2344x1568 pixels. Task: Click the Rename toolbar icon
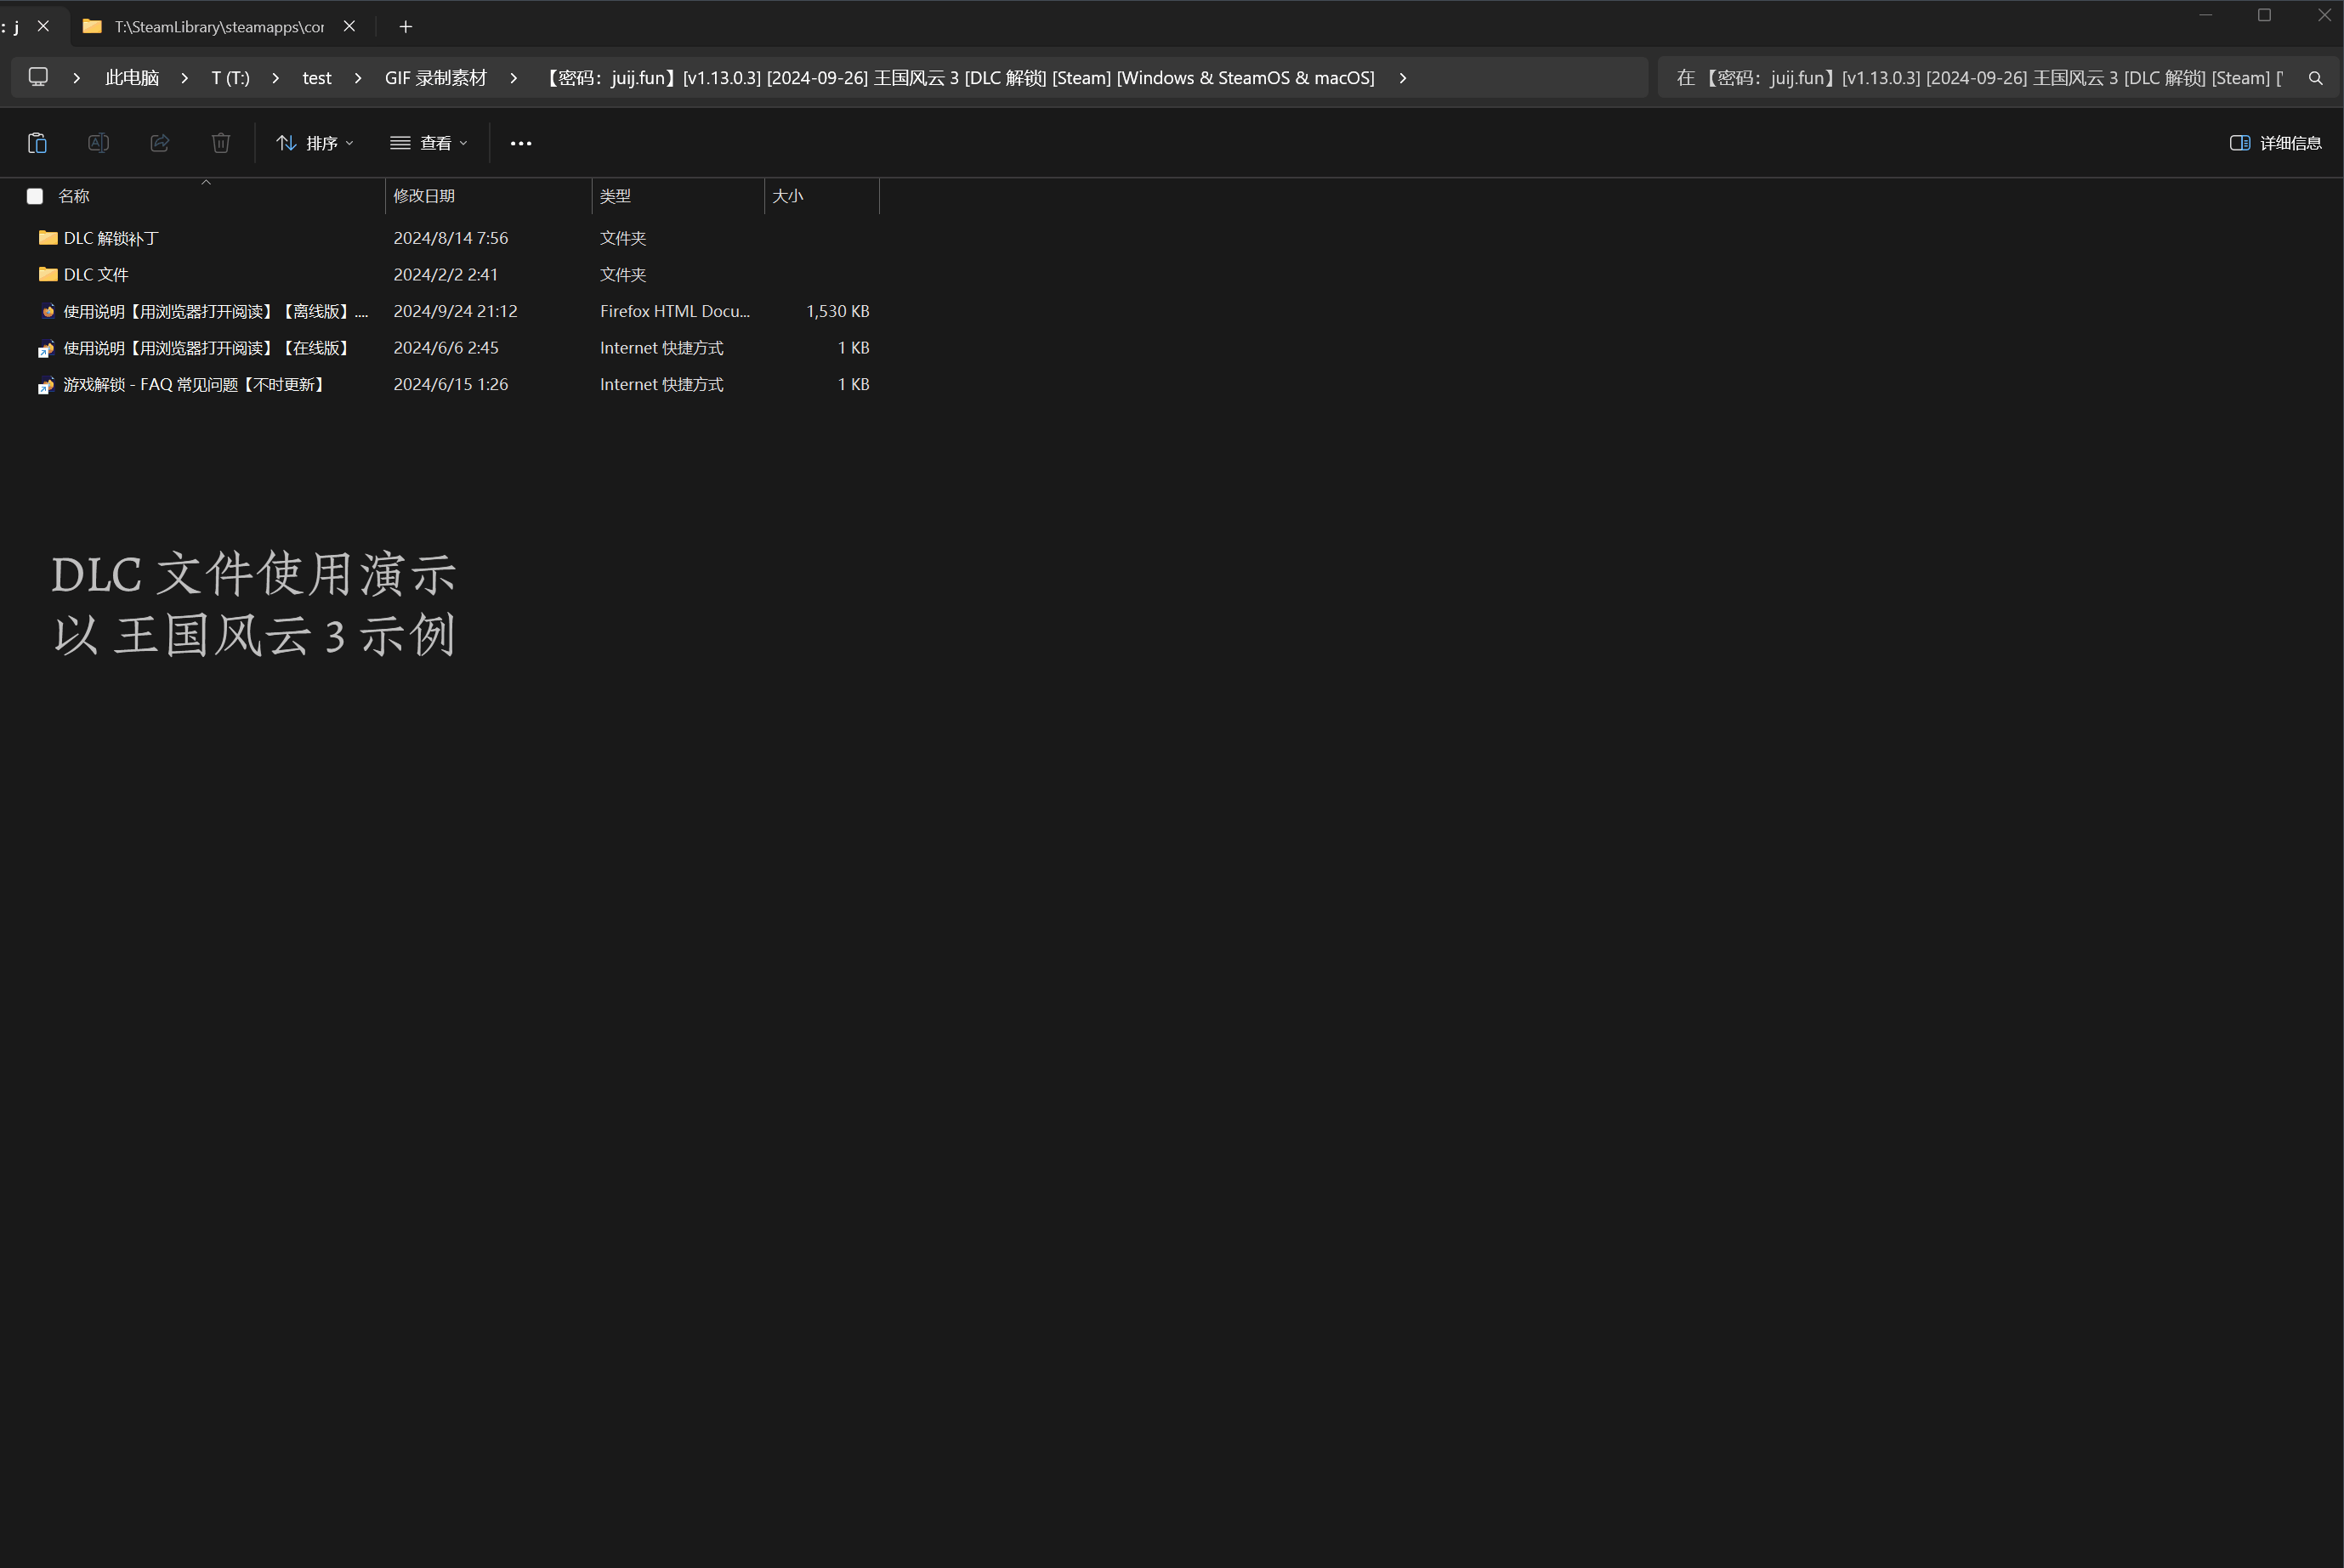98,143
